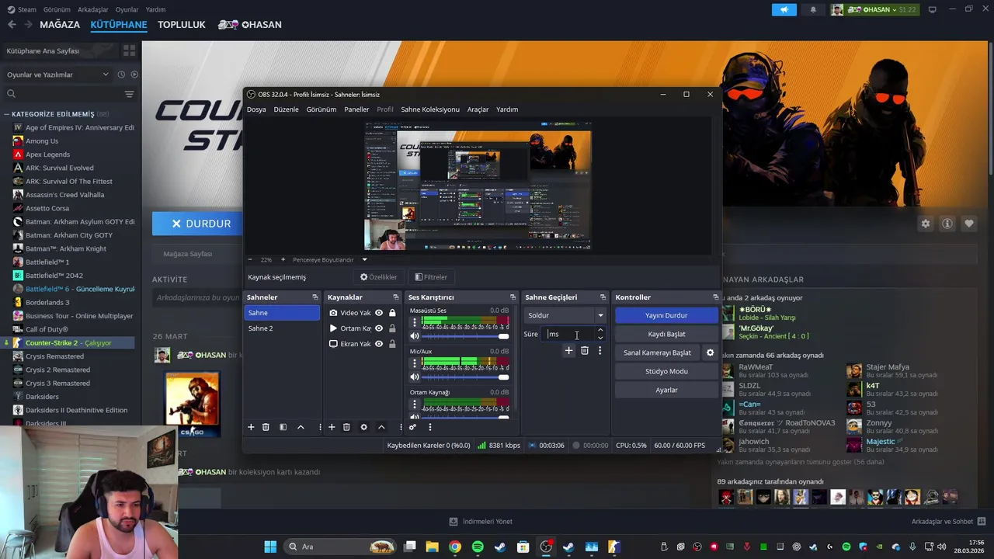
Task: Undock the Kontroller panel icon
Action: (x=716, y=297)
